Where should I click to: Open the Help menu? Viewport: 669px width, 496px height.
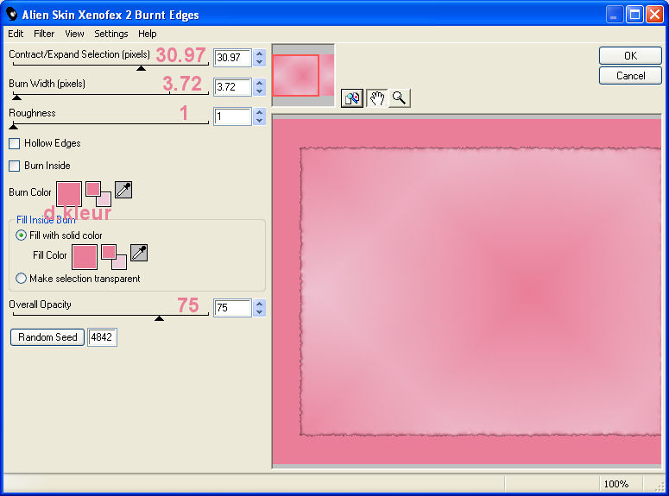(x=148, y=34)
